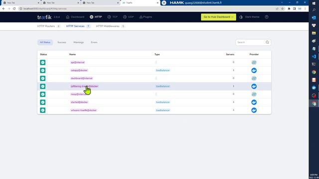
Task: Click status icon of started@docker row
Action: click(43, 102)
